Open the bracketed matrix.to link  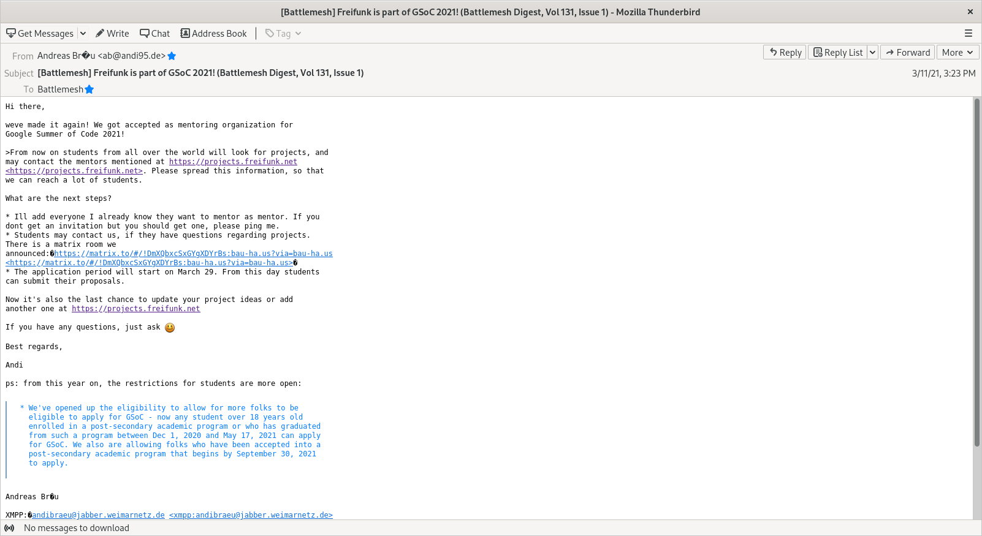click(x=149, y=263)
